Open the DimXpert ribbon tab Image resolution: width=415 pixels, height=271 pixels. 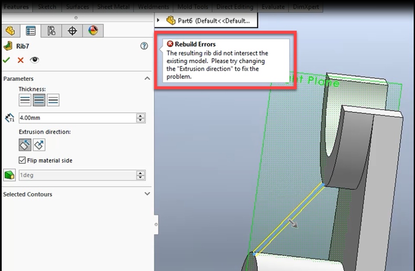pos(306,6)
